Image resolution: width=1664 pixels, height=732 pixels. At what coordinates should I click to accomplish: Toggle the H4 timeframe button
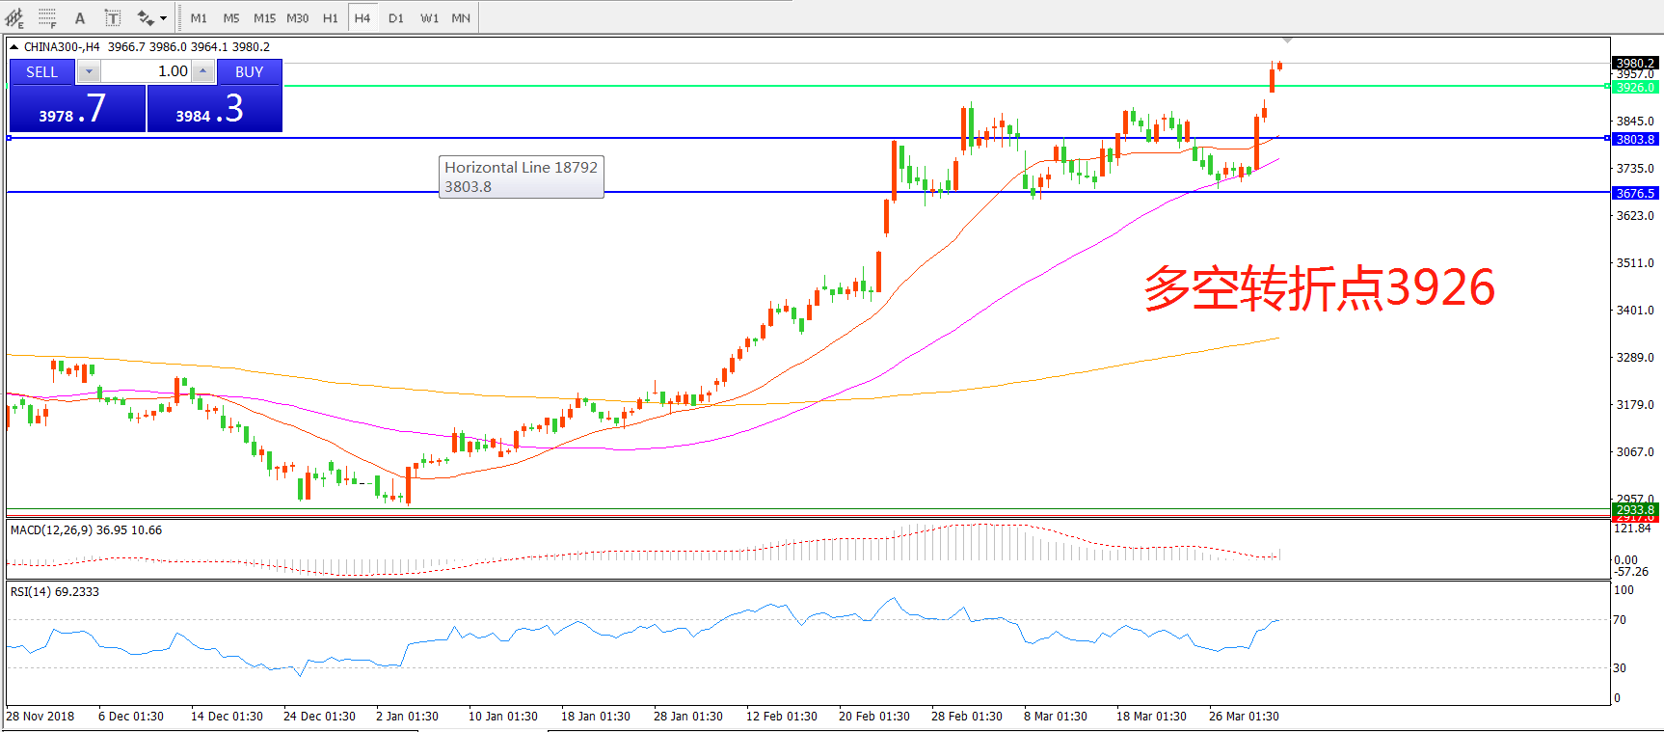362,17
